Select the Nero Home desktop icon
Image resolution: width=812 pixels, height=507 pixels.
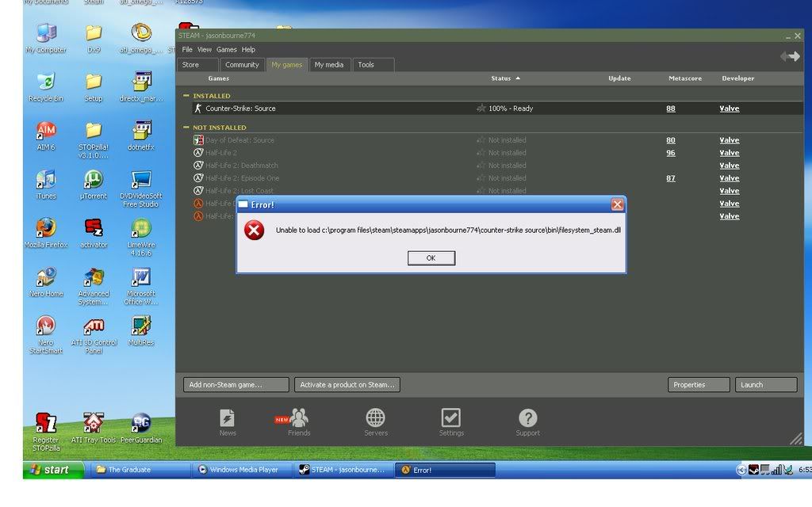coord(46,282)
